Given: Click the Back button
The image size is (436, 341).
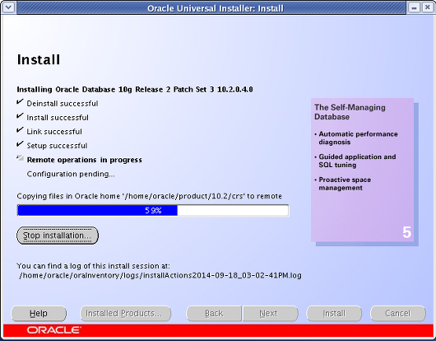Looking at the screenshot, I should 214,314.
